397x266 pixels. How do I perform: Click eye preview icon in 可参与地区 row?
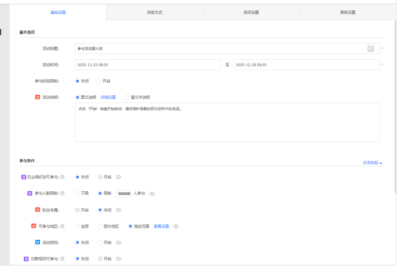tap(176, 226)
